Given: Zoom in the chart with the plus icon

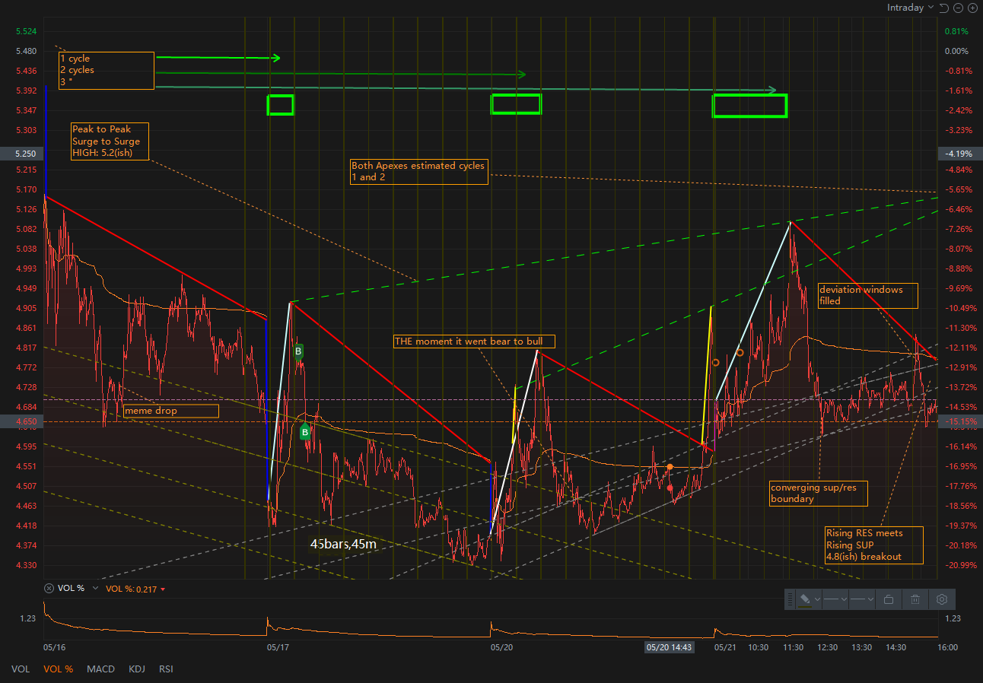Looking at the screenshot, I should click(x=972, y=8).
